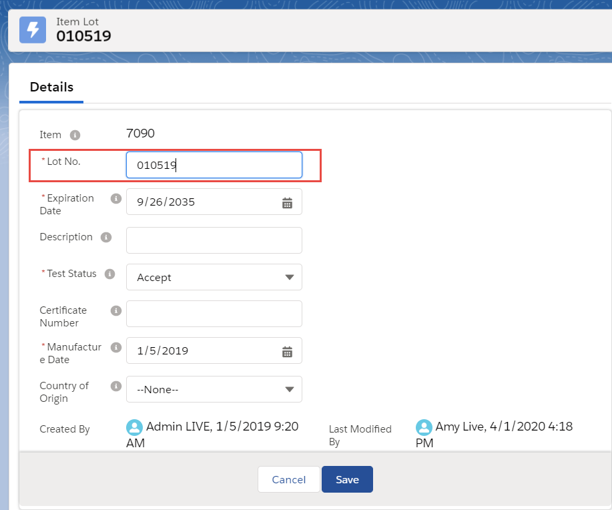Click the Item Lot lightning bolt icon

coord(33,29)
